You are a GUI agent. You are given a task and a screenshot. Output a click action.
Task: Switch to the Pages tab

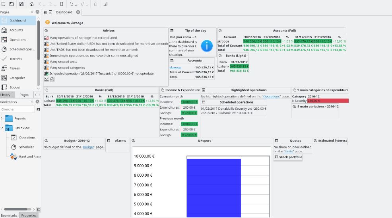pos(24,95)
